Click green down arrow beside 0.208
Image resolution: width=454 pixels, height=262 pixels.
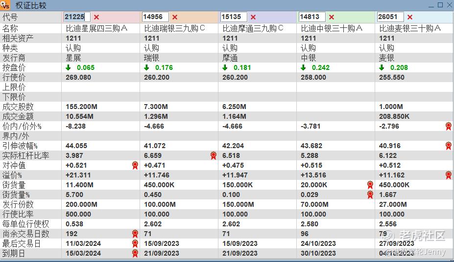382,67
